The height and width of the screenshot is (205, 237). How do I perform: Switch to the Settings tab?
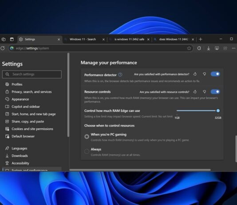(40, 39)
